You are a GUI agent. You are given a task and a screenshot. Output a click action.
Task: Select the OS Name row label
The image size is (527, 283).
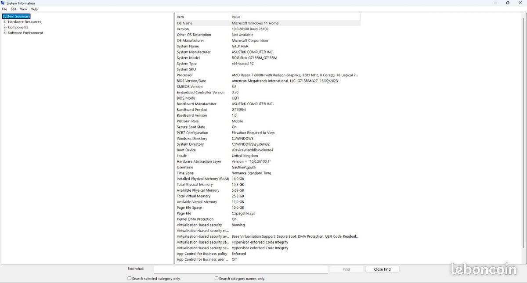pos(184,23)
